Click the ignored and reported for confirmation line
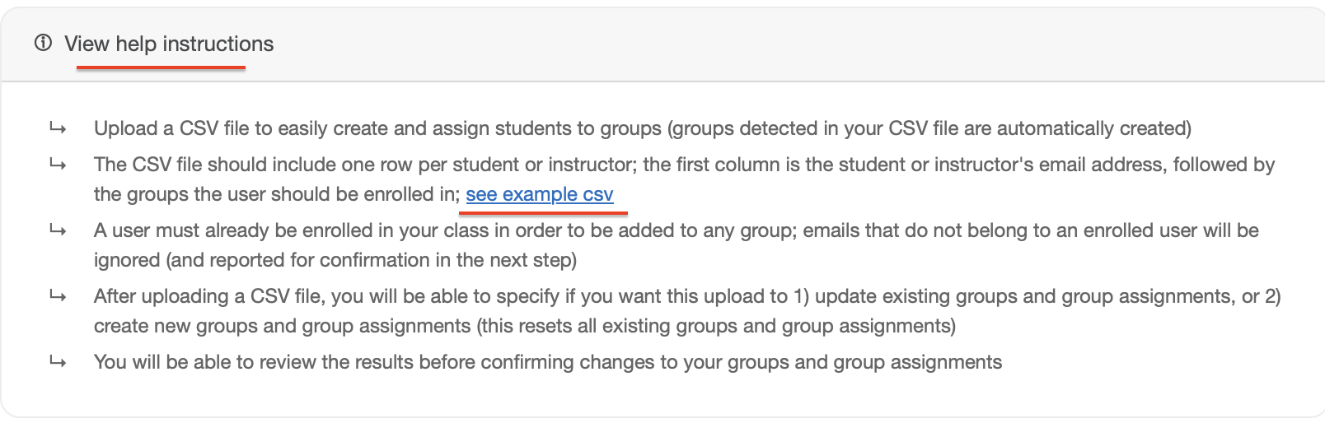Screen dimensions: 1325x423 point(335,260)
